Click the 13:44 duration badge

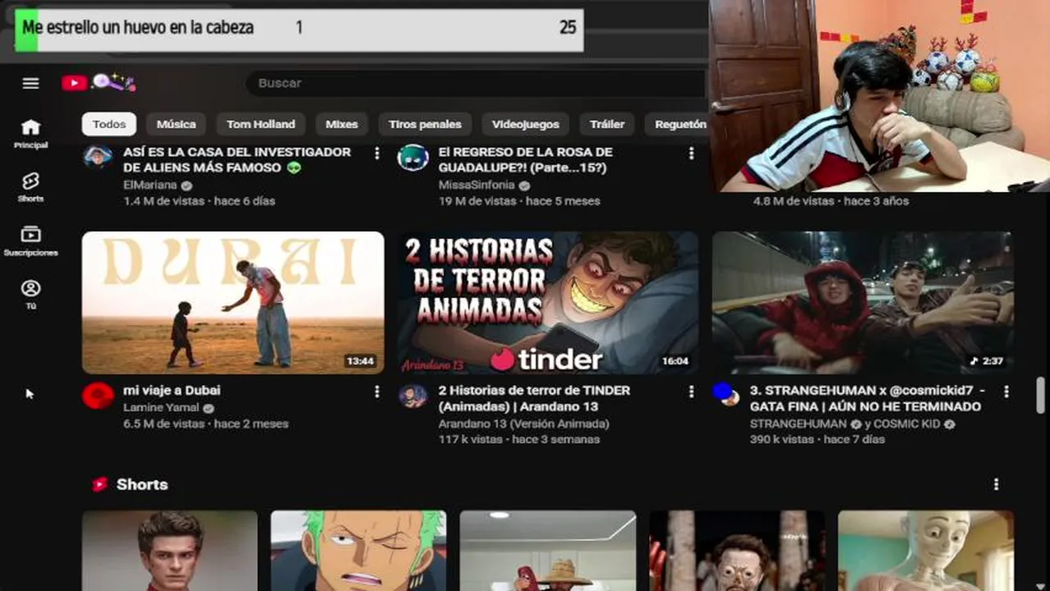click(360, 361)
